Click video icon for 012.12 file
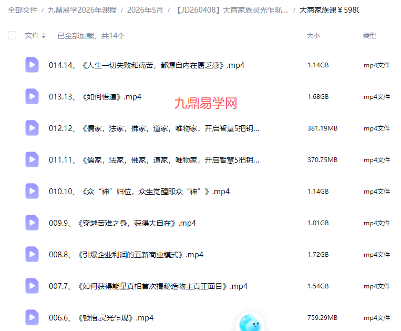Screen dimensions: 401x331 [32, 128]
